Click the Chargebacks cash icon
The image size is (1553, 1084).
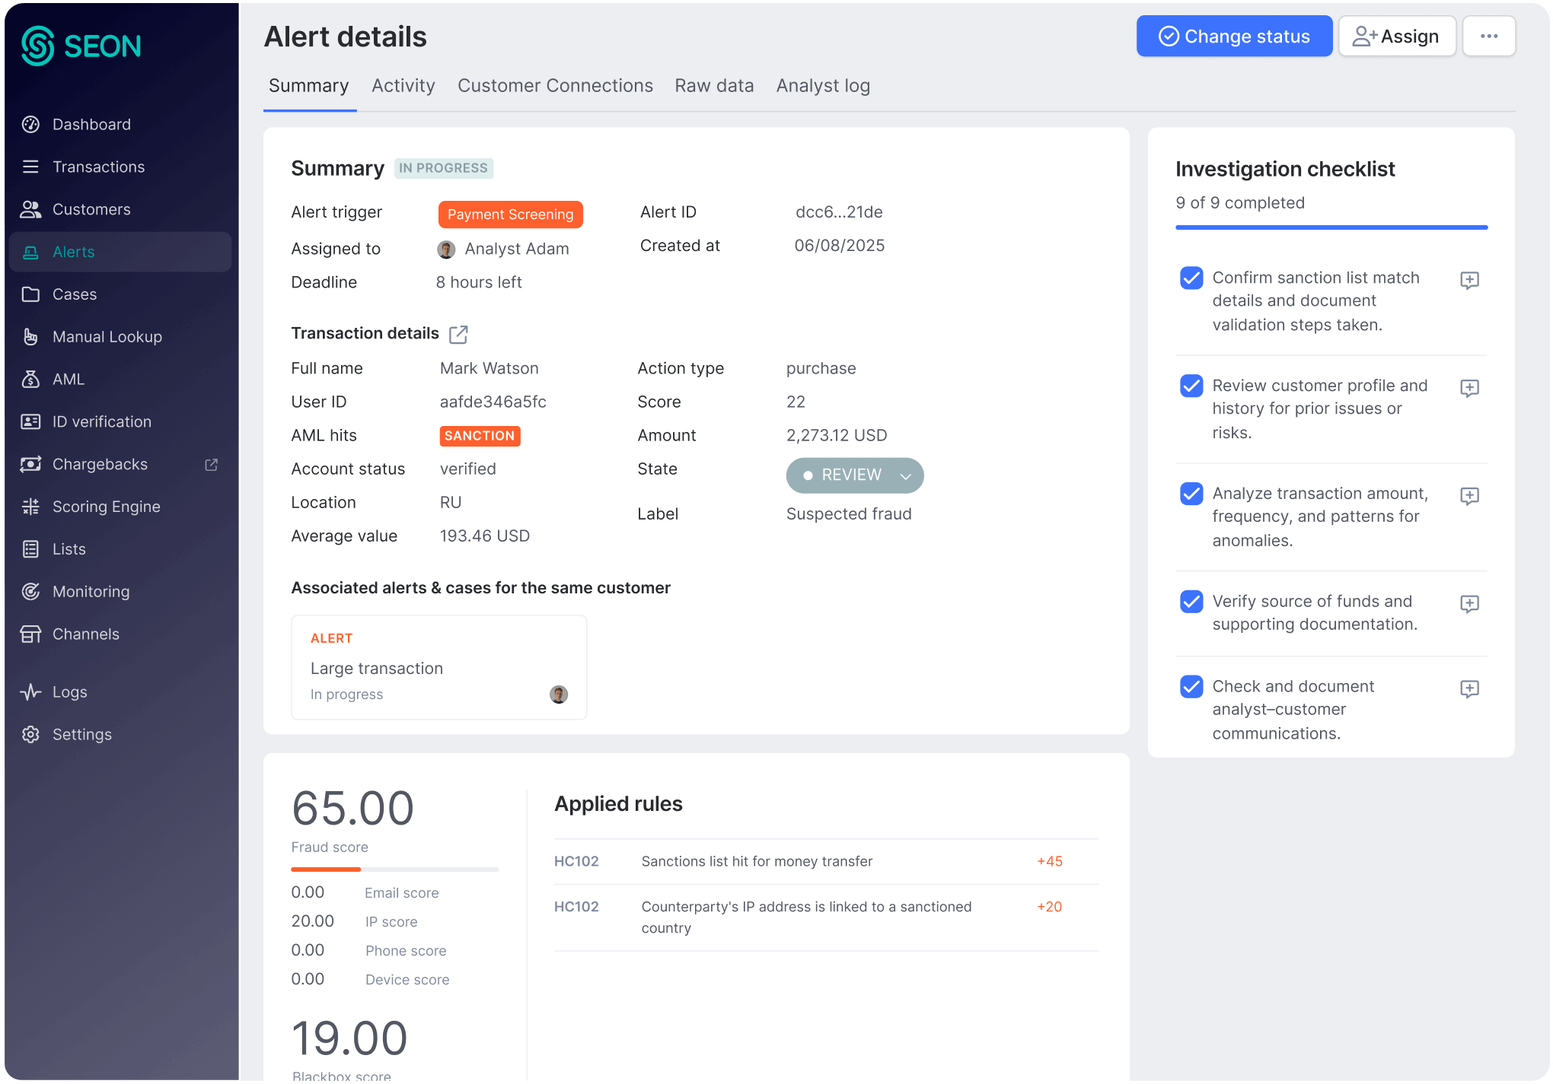click(x=30, y=464)
